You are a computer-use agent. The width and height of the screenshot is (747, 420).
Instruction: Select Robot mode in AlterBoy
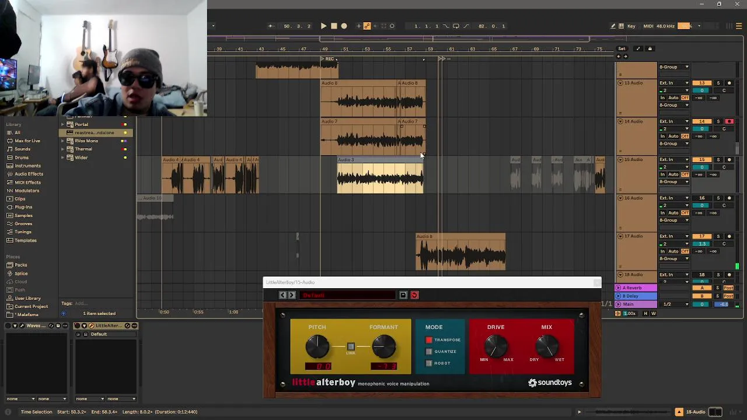(x=429, y=363)
